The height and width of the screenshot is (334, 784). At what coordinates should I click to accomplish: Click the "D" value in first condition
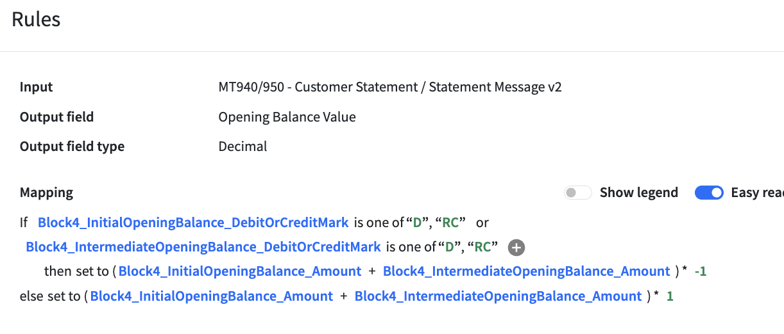tap(417, 223)
